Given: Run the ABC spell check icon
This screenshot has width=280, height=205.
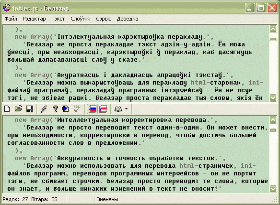Looking at the screenshot, I should coord(77,109).
